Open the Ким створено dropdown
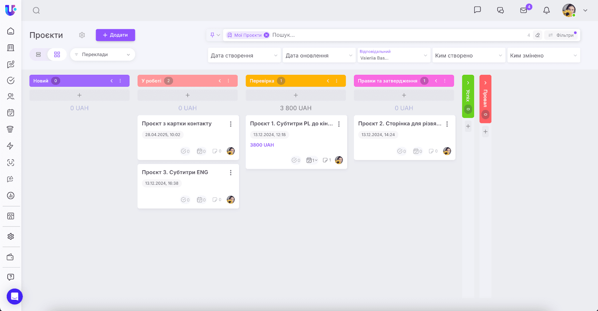Image resolution: width=598 pixels, height=311 pixels. 469,55
